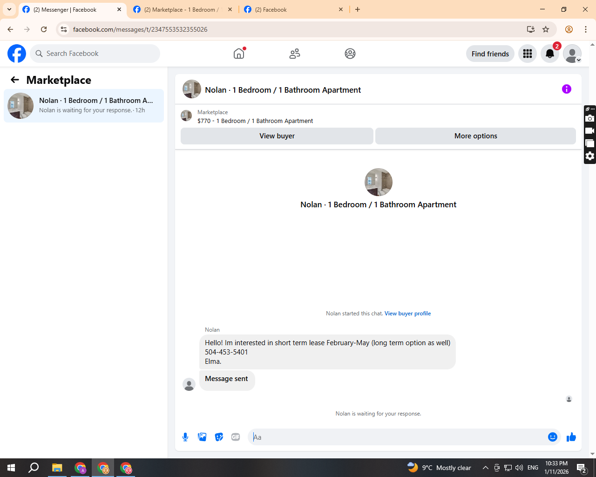Close the Messenger | Facebook tab

click(x=119, y=9)
